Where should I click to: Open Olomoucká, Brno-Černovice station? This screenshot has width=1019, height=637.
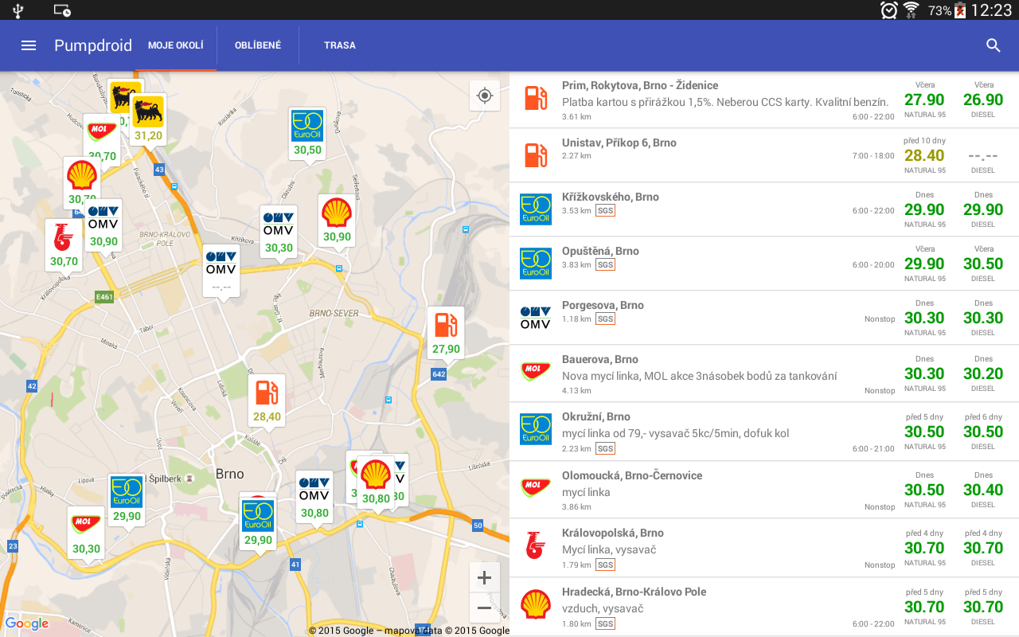(764, 490)
